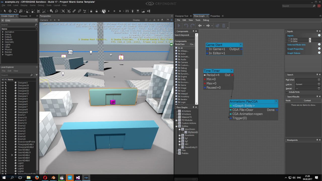This screenshot has width=322, height=181.
Task: Click the Display button in the viewport header
Action: coord(136,20)
